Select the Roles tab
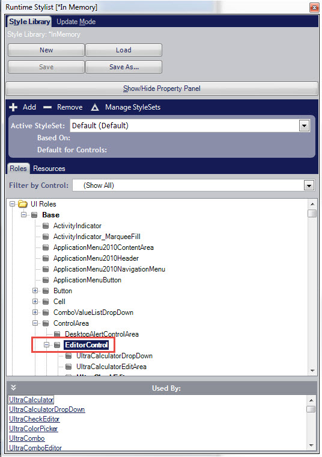Viewport: 322px width, 457px height. 18,169
